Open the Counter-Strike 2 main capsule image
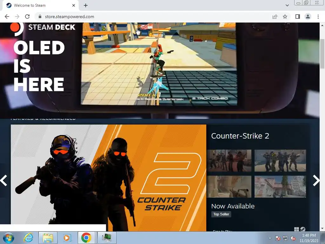Image resolution: width=325 pixels, height=244 pixels. point(109,178)
